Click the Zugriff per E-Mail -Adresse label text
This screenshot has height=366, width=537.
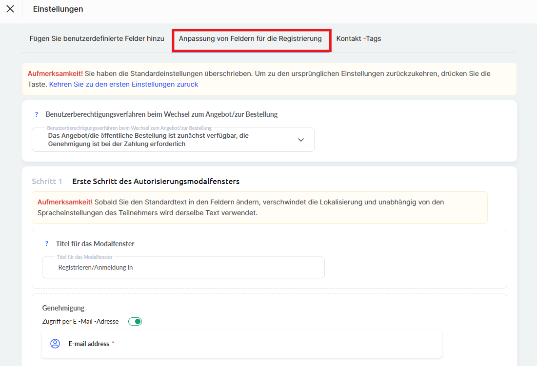click(80, 322)
